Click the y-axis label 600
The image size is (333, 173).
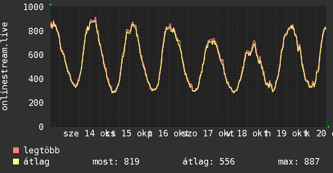pyautogui.click(x=36, y=55)
